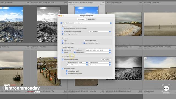The width and height of the screenshot is (176, 99).
Task: Select the color rocky shore thumbnail with blue sky
Action: point(12,24)
